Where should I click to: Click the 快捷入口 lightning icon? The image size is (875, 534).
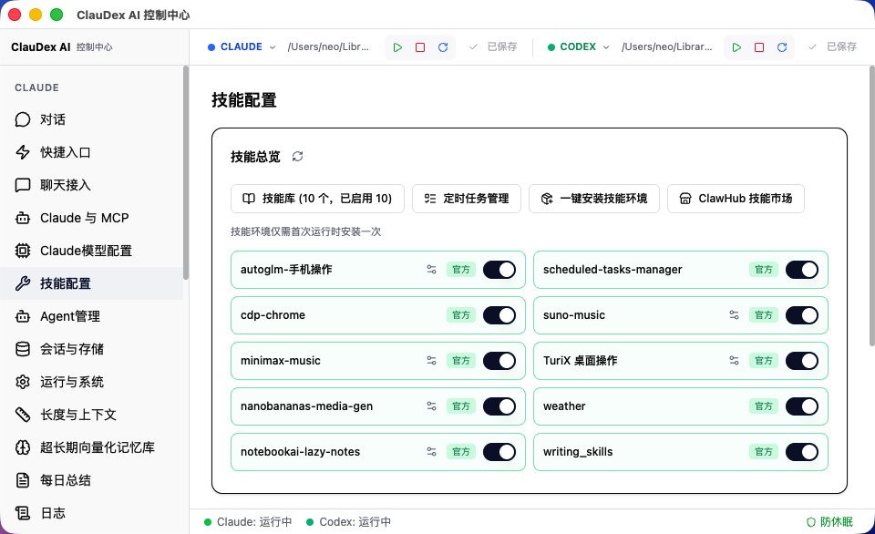point(22,152)
